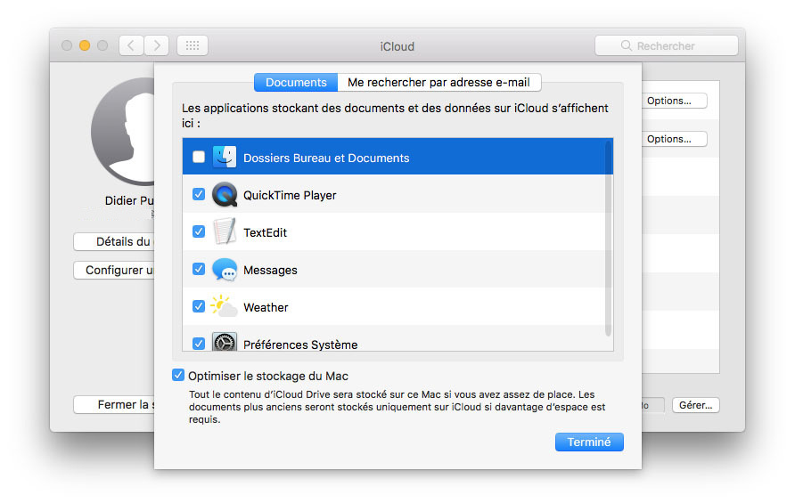Uncheck TextEdit checkbox
The height and width of the screenshot is (503, 795).
(199, 231)
